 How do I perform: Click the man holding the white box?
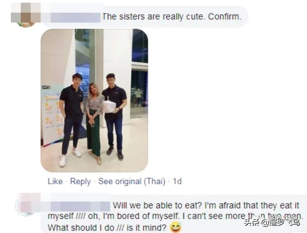pos(115,116)
